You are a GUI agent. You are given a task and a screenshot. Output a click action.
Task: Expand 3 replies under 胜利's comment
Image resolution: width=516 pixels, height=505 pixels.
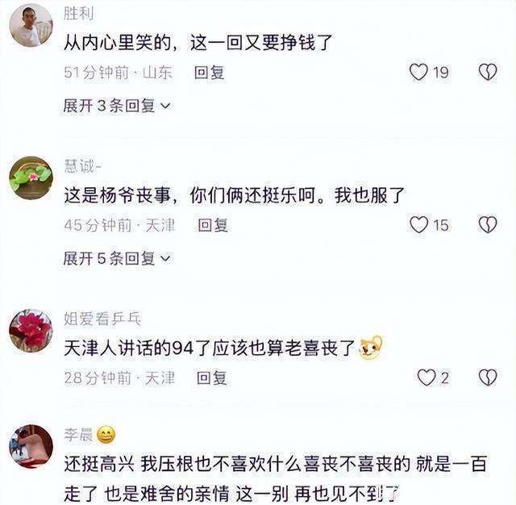pyautogui.click(x=117, y=106)
